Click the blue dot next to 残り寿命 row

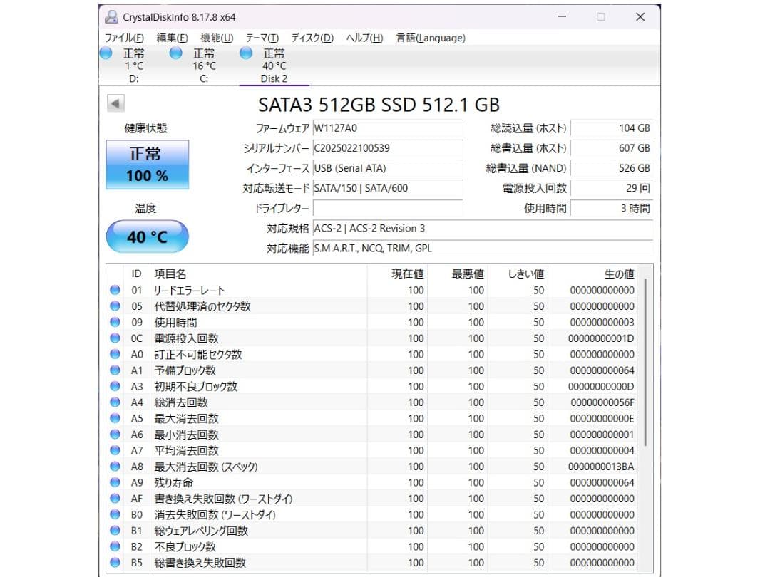pos(114,482)
